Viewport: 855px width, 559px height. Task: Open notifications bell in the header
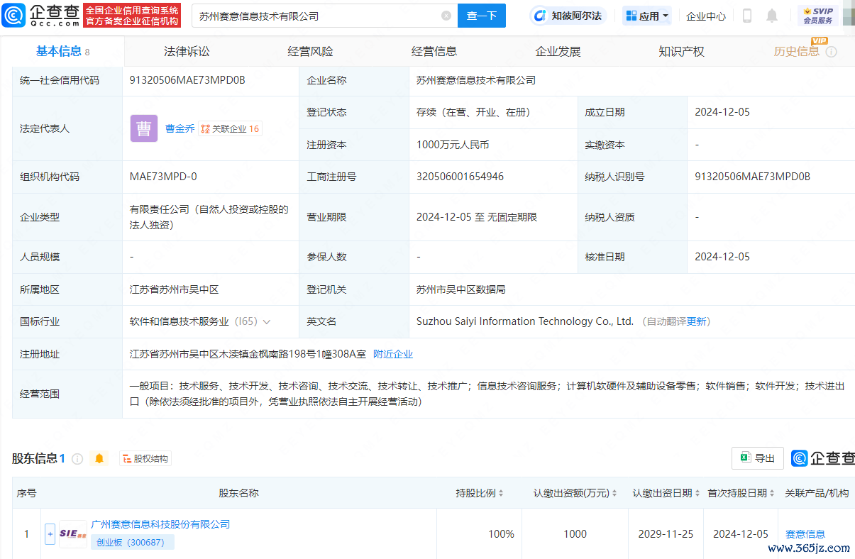point(772,16)
